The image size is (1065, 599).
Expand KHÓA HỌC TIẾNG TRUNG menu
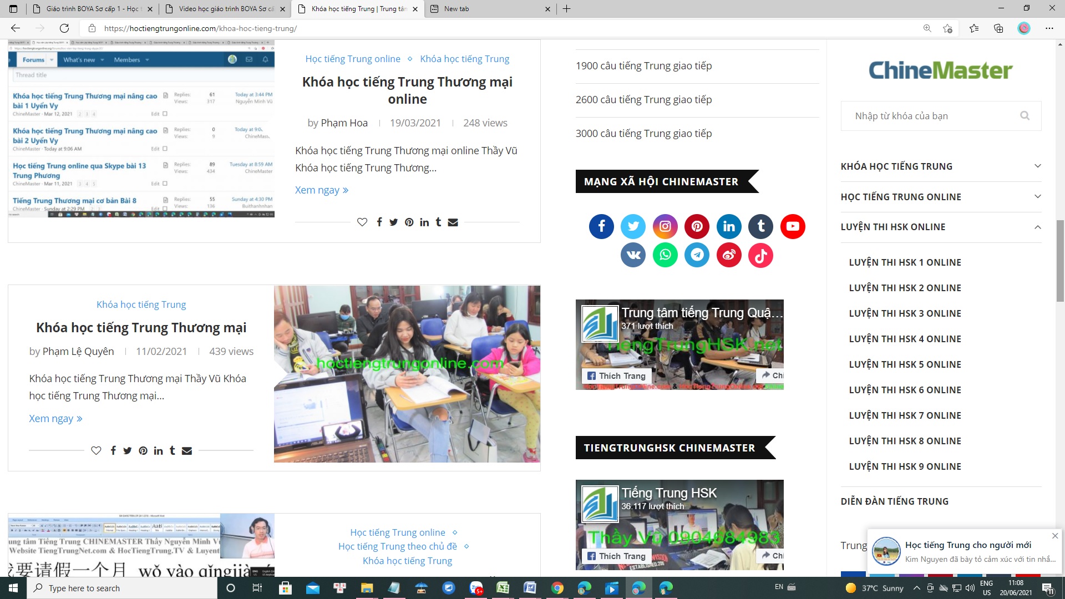[x=1037, y=166]
